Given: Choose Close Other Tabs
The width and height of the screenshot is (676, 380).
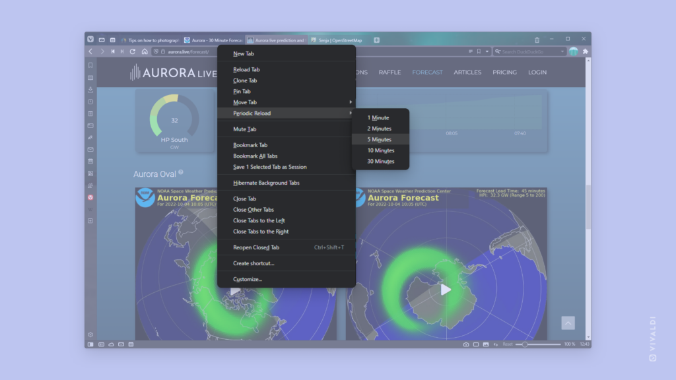Looking at the screenshot, I should 287,209.
